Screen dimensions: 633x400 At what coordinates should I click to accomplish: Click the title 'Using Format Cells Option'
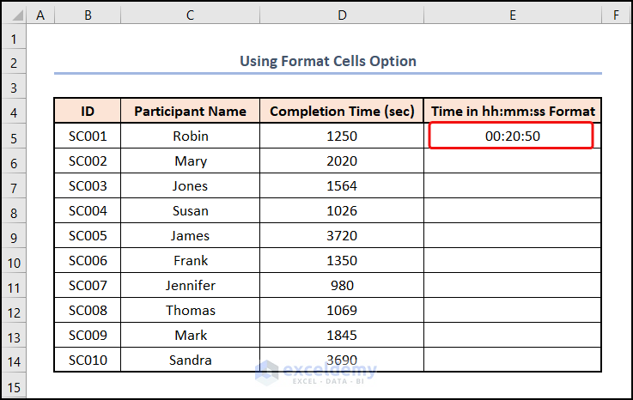(327, 61)
